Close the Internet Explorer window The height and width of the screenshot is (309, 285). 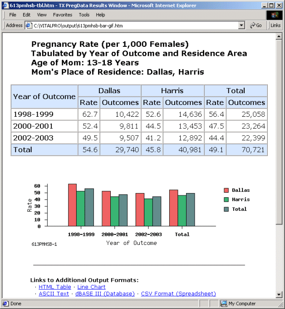[x=279, y=5]
